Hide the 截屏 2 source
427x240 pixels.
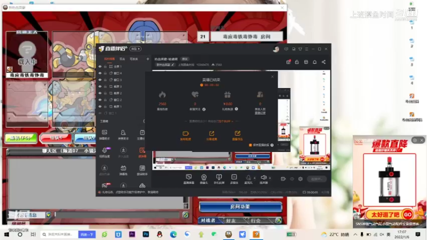click(100, 93)
